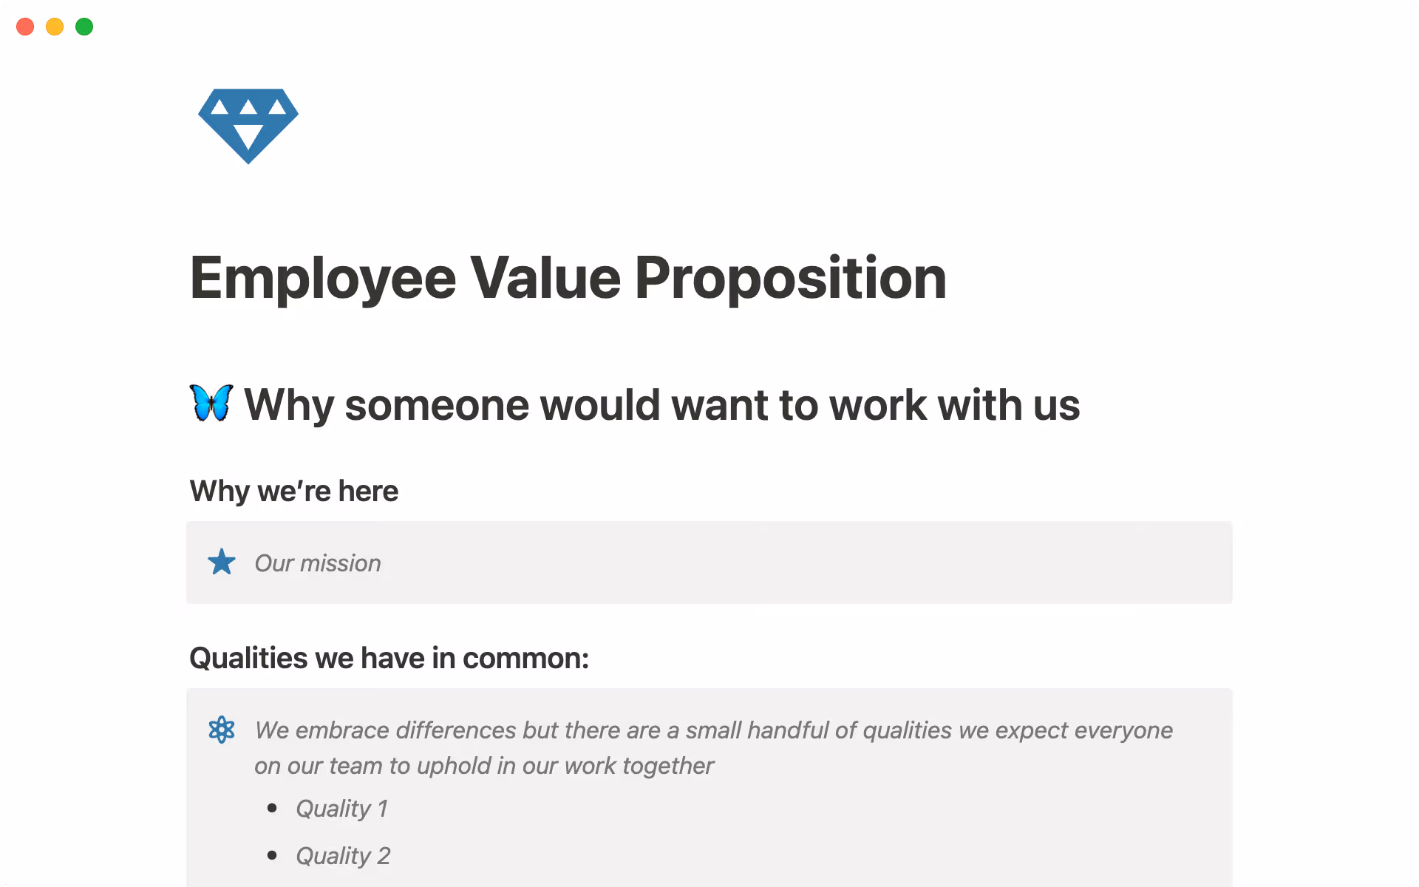Click the blue diamond page icon
The image size is (1419, 887).
pos(248,126)
